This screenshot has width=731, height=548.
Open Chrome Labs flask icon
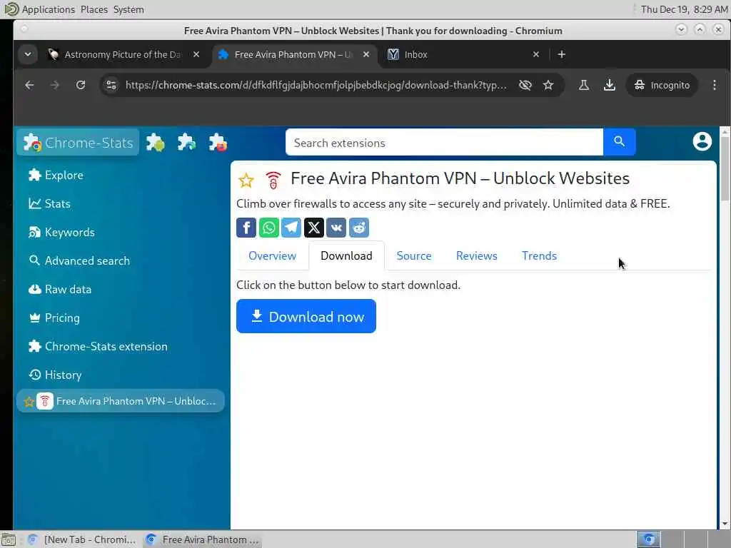tap(584, 85)
